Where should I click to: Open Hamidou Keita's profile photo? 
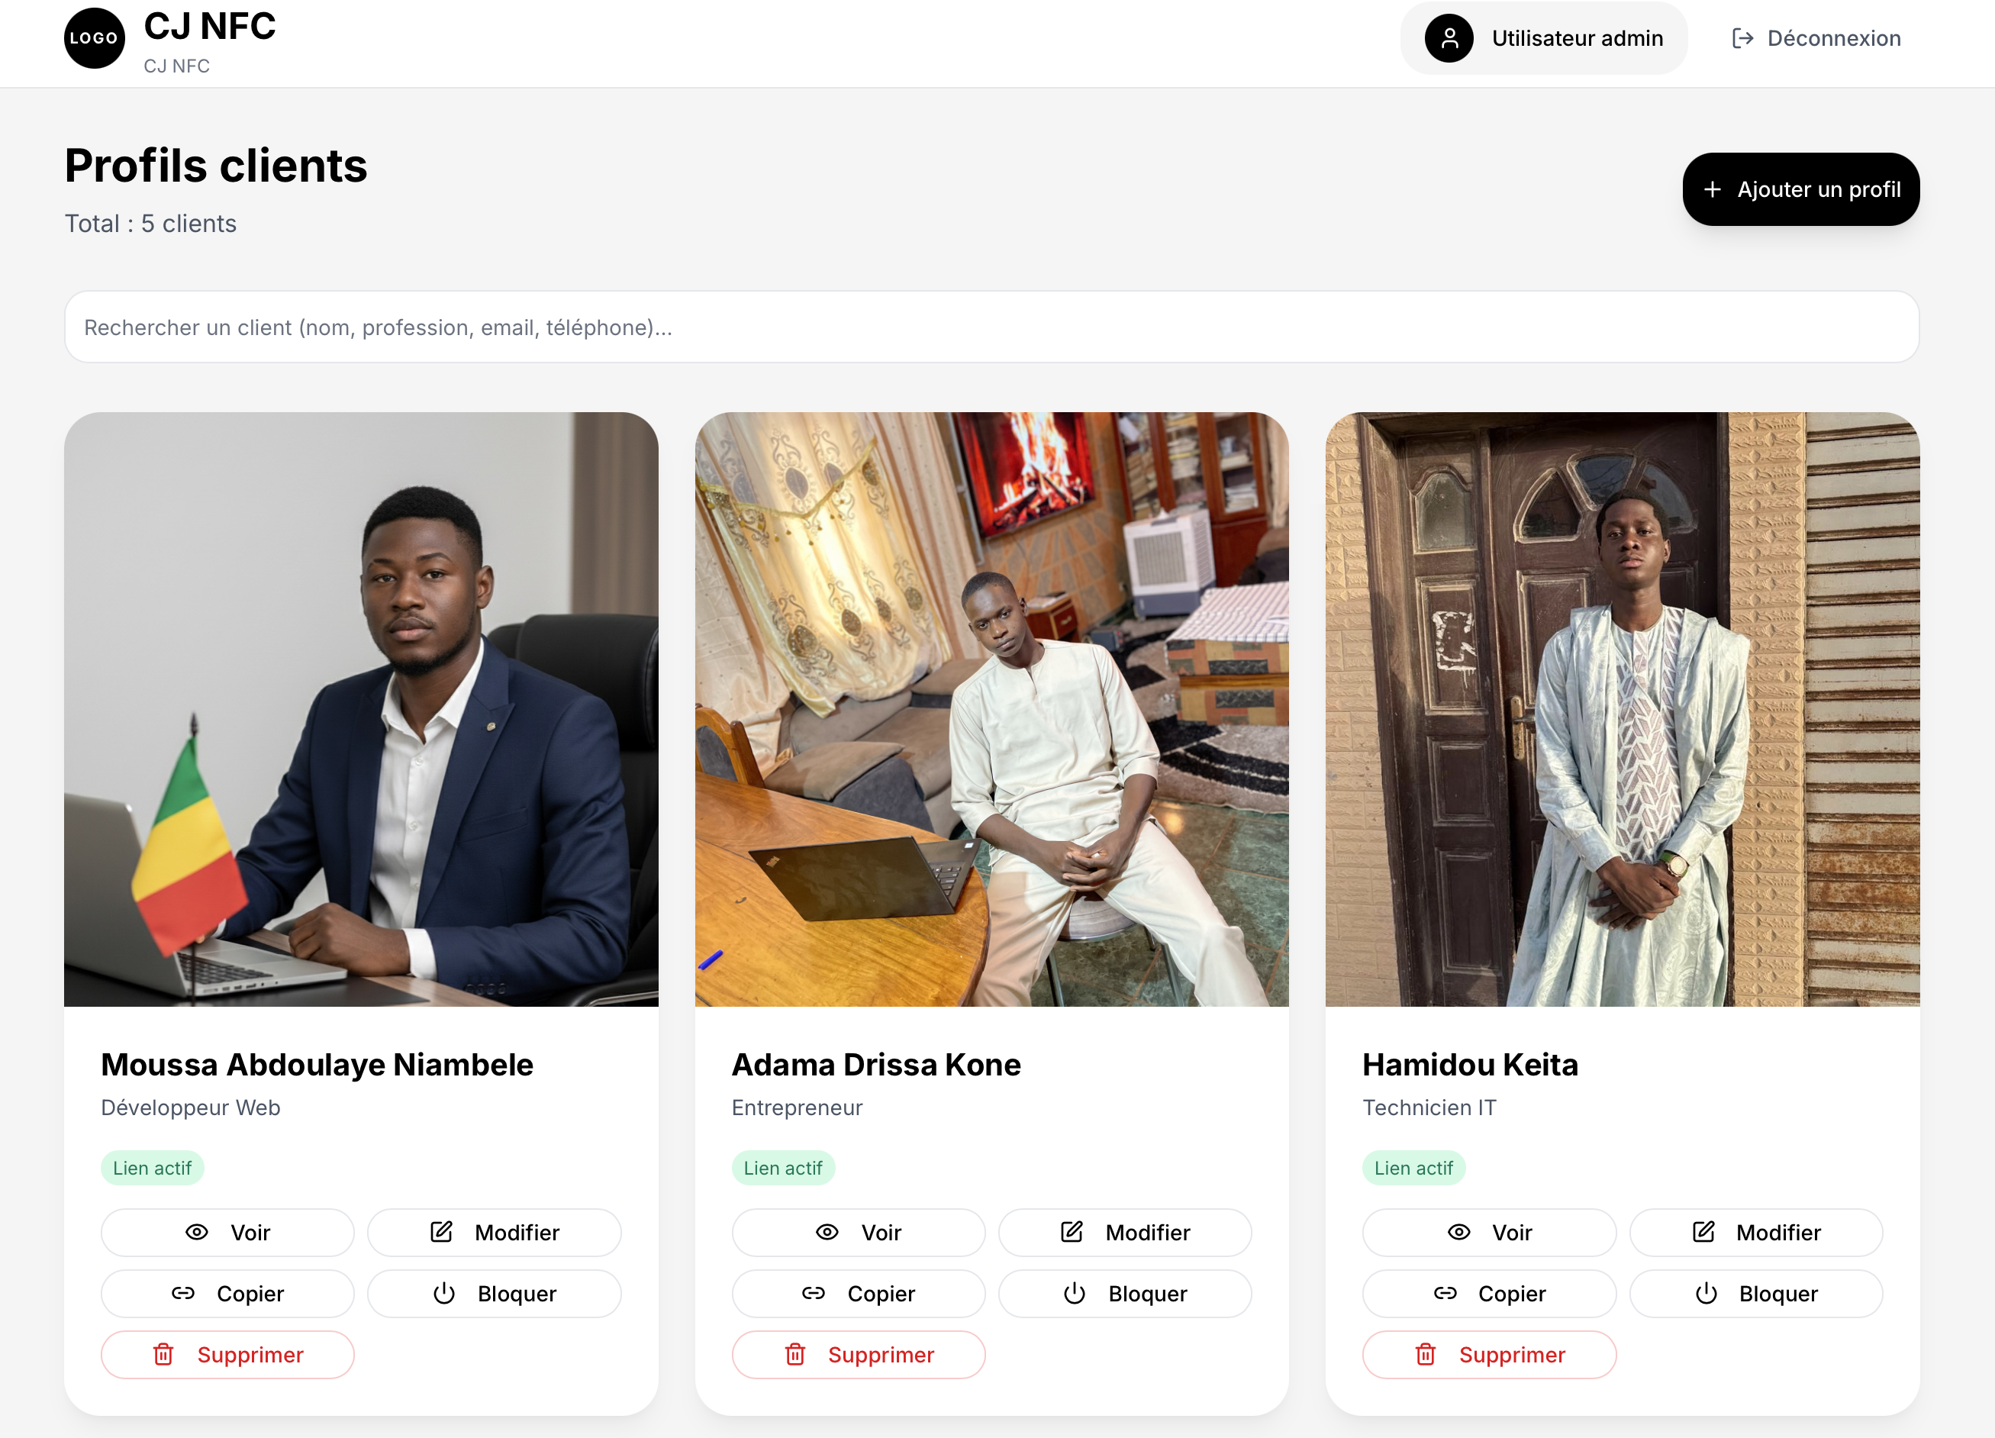[1622, 709]
